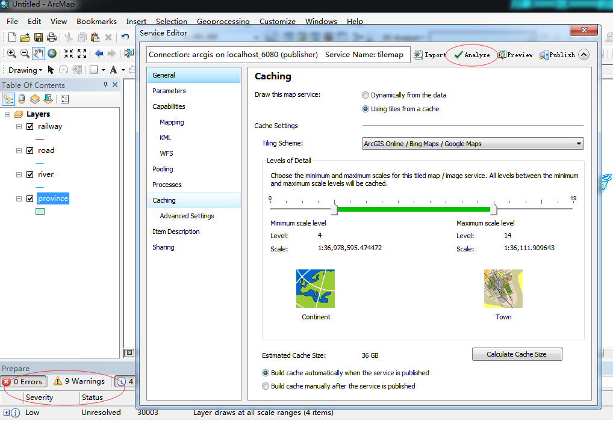Click the Open folder icon
Screen dimensions: 613x439
pos(25,37)
